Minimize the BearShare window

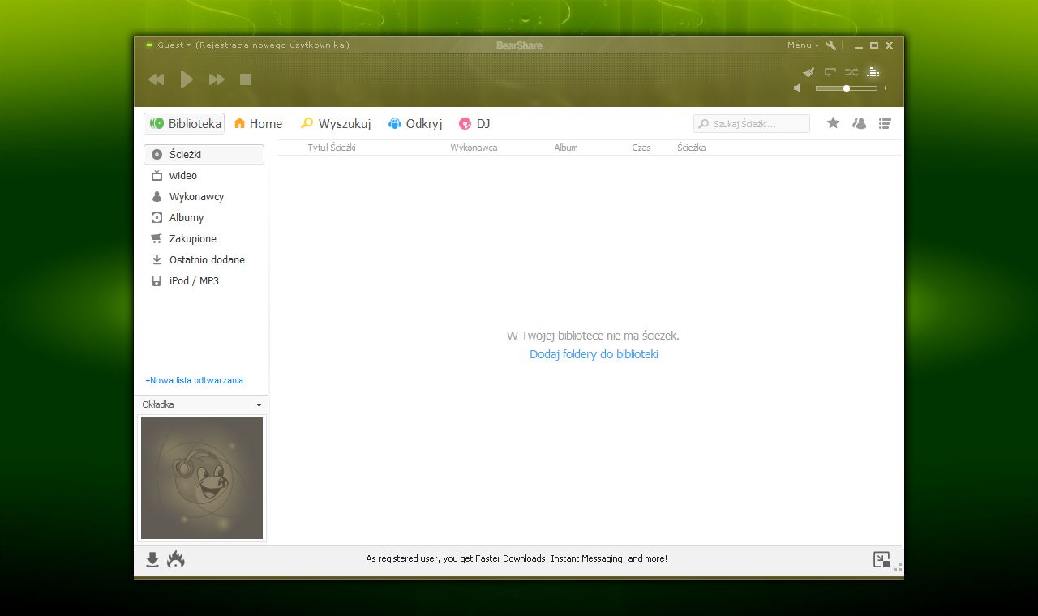point(859,46)
